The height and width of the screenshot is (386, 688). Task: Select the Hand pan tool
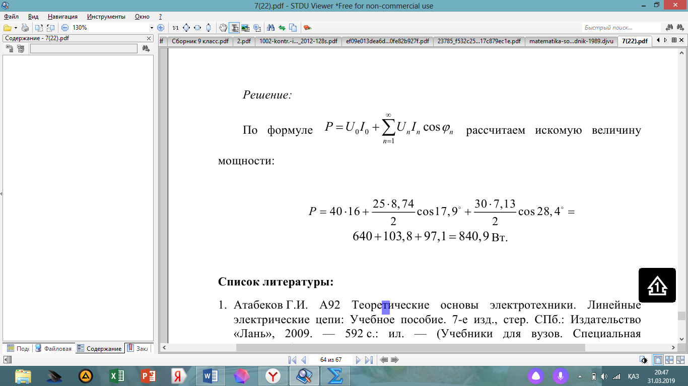(223, 28)
